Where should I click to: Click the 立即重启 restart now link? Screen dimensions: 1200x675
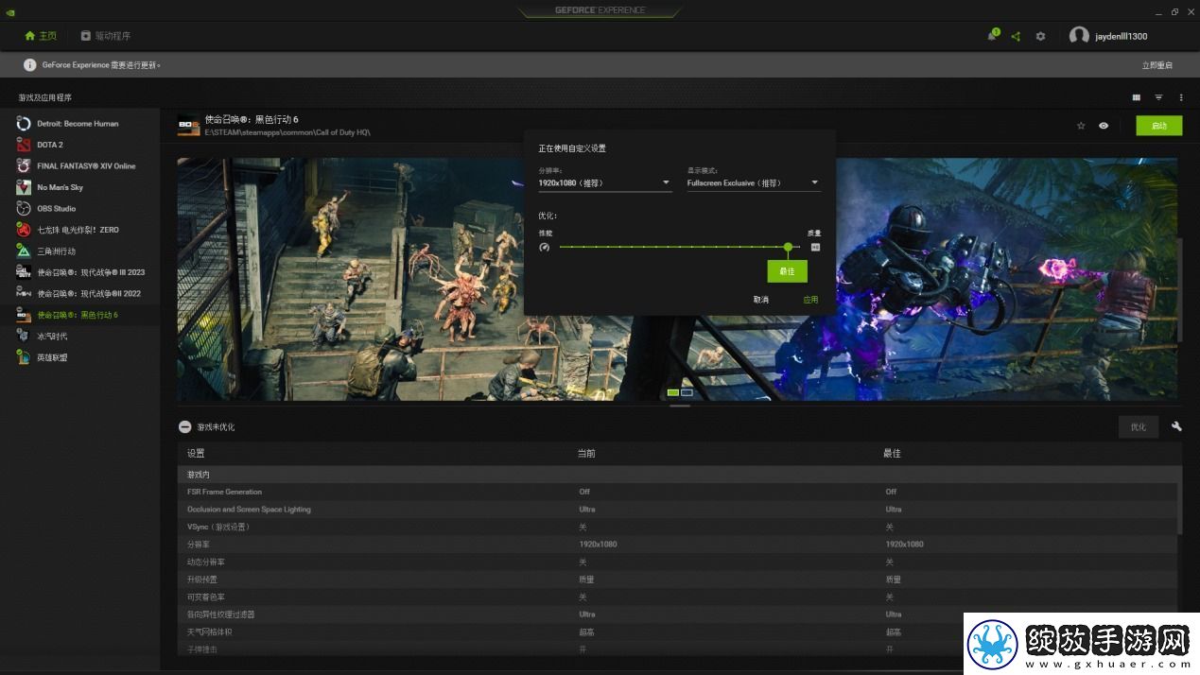[1157, 65]
